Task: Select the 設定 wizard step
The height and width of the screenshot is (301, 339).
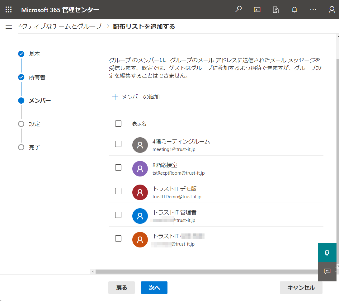Action: (x=29, y=124)
